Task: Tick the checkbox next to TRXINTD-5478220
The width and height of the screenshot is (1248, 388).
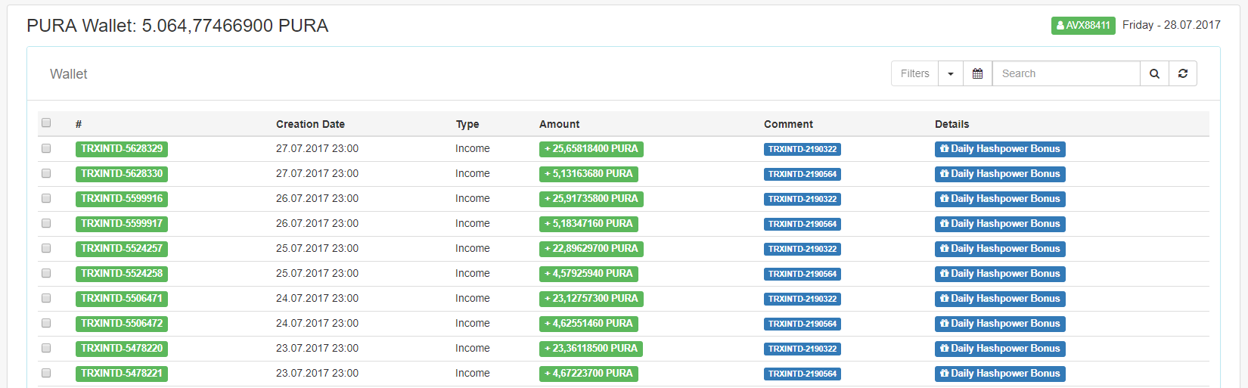Action: point(46,348)
